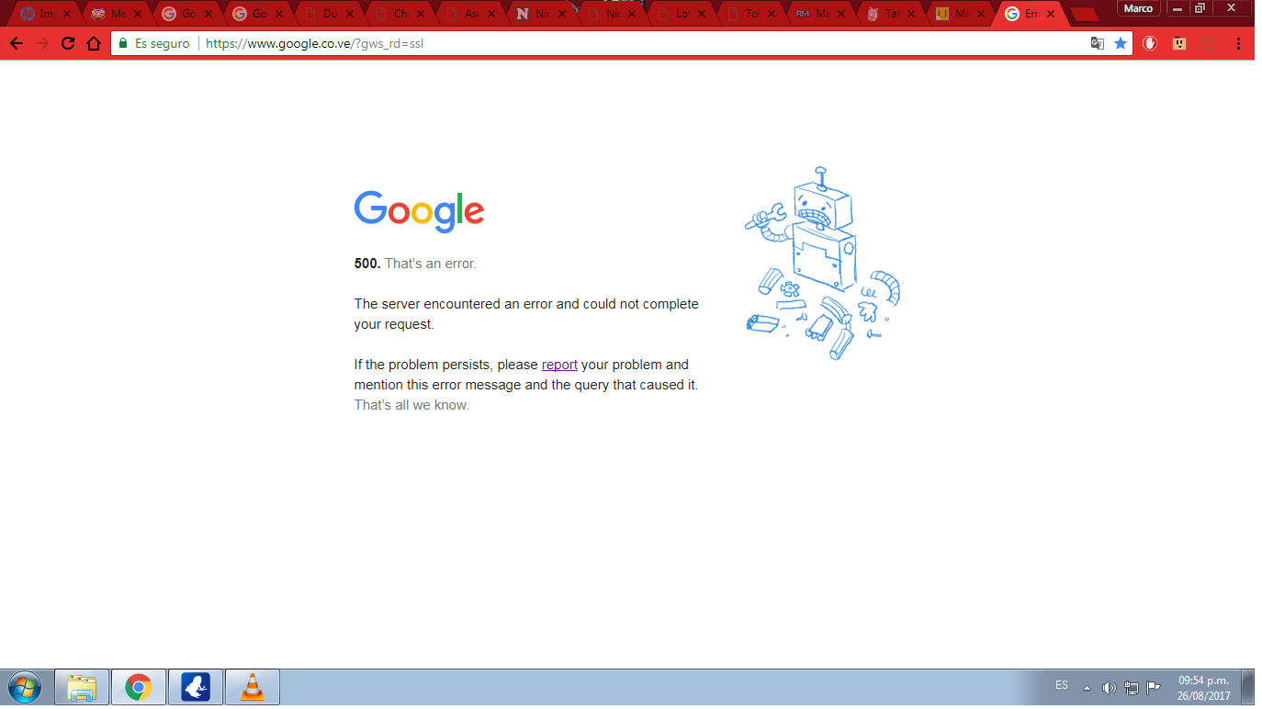The width and height of the screenshot is (1262, 709).
Task: Click the '500.' error code text
Action: tap(367, 264)
